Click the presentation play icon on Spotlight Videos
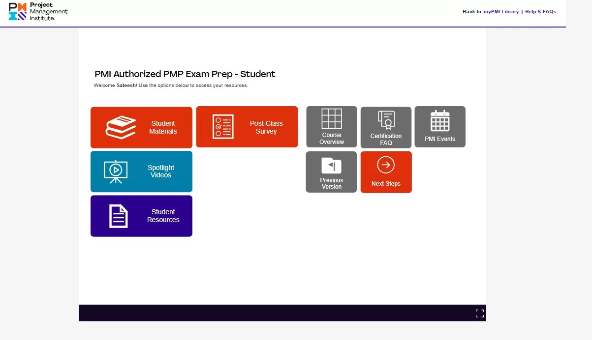The height and width of the screenshot is (340, 592). (x=116, y=171)
